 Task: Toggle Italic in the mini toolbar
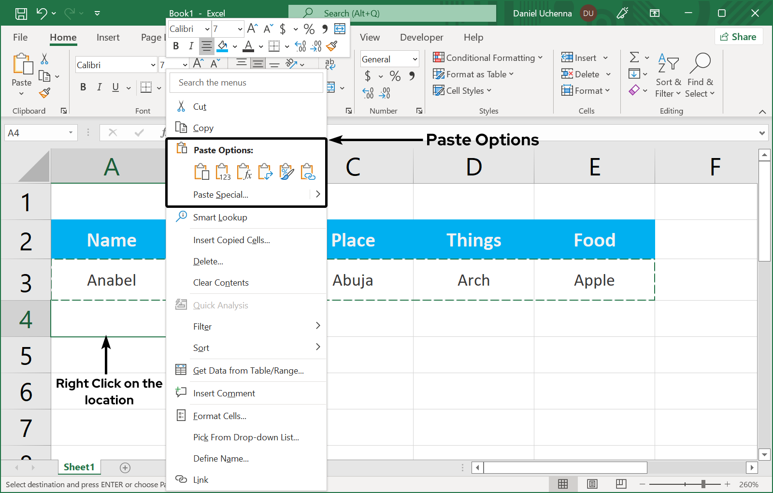click(x=191, y=46)
